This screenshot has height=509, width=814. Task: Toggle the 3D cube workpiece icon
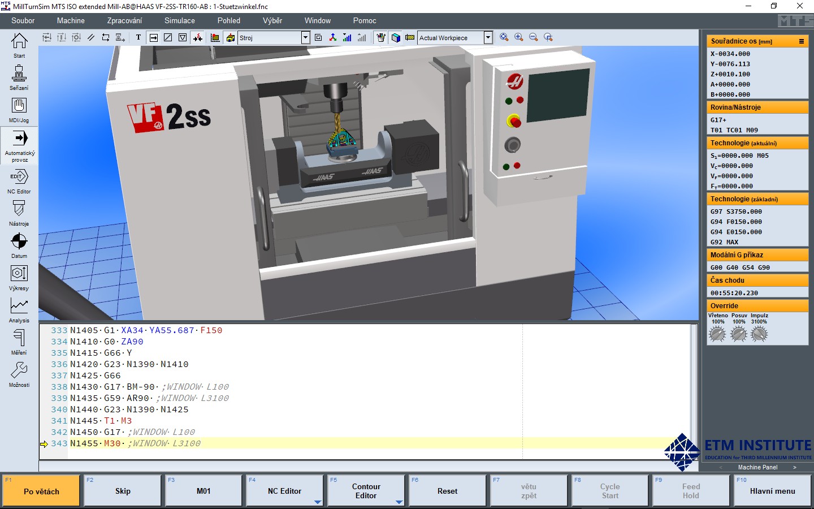pos(396,37)
